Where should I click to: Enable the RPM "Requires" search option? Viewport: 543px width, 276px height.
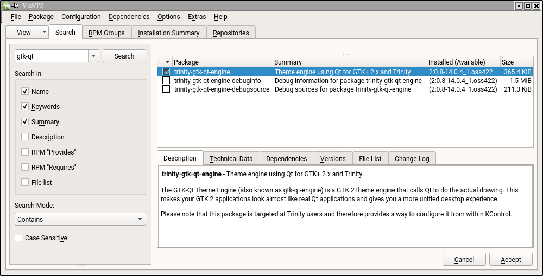click(x=25, y=168)
